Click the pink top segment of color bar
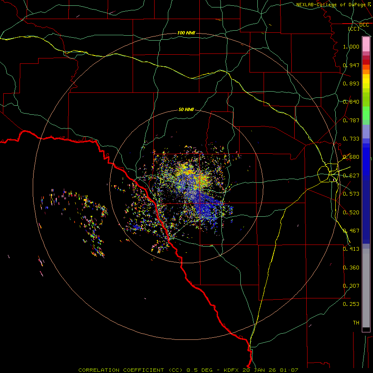 (366, 44)
